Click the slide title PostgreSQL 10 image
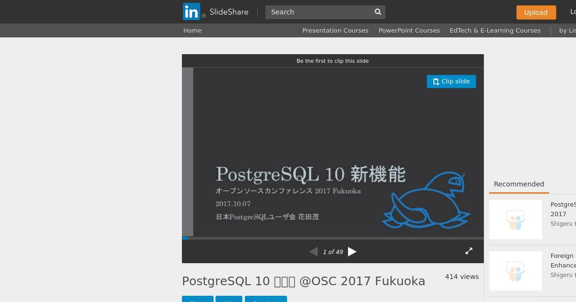This screenshot has width=576, height=302. [x=311, y=174]
